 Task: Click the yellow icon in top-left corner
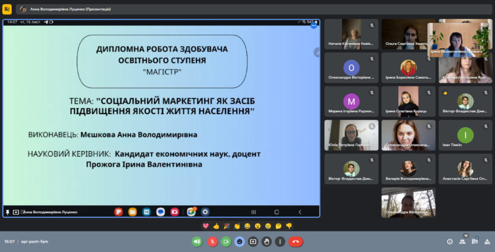[7, 9]
